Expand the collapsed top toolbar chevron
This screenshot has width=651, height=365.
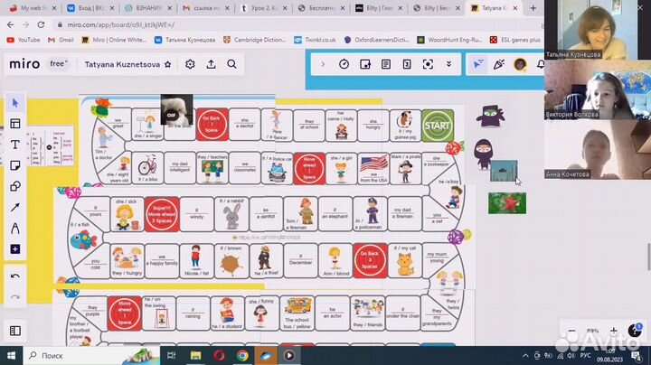pos(322,64)
